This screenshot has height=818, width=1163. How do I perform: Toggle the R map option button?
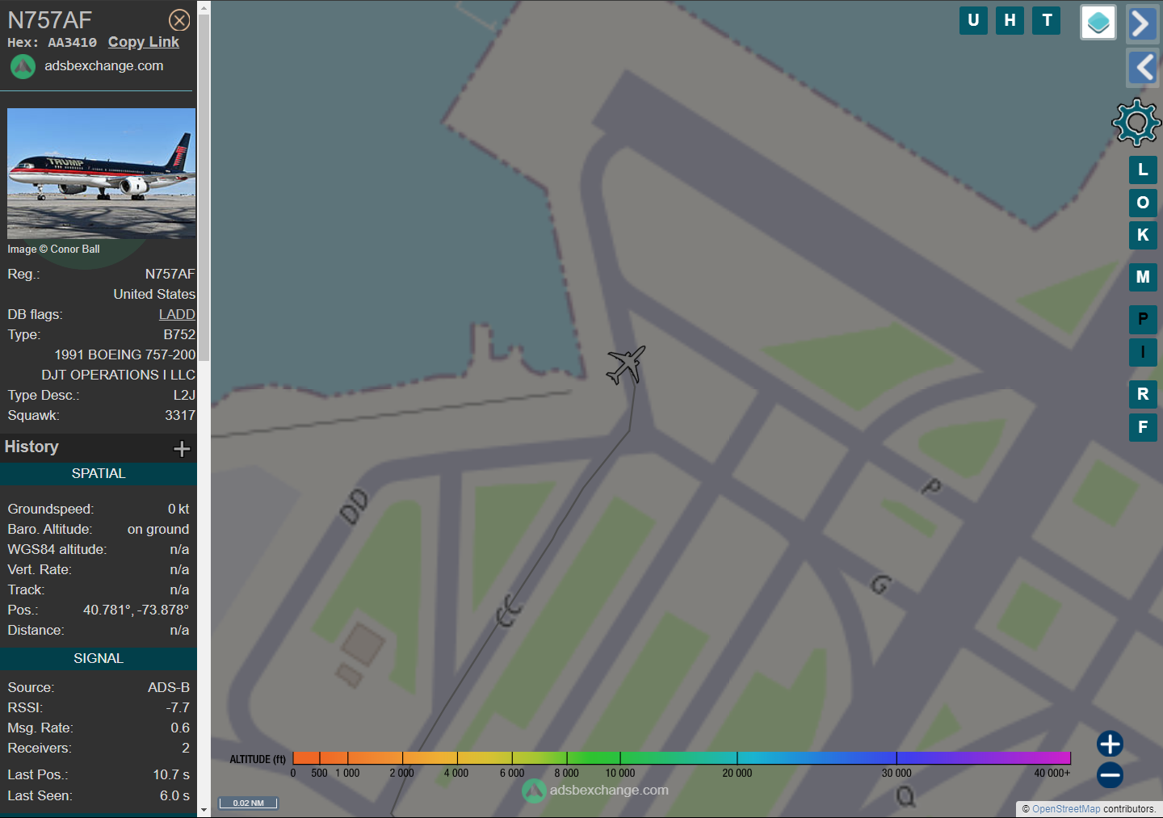1143,394
